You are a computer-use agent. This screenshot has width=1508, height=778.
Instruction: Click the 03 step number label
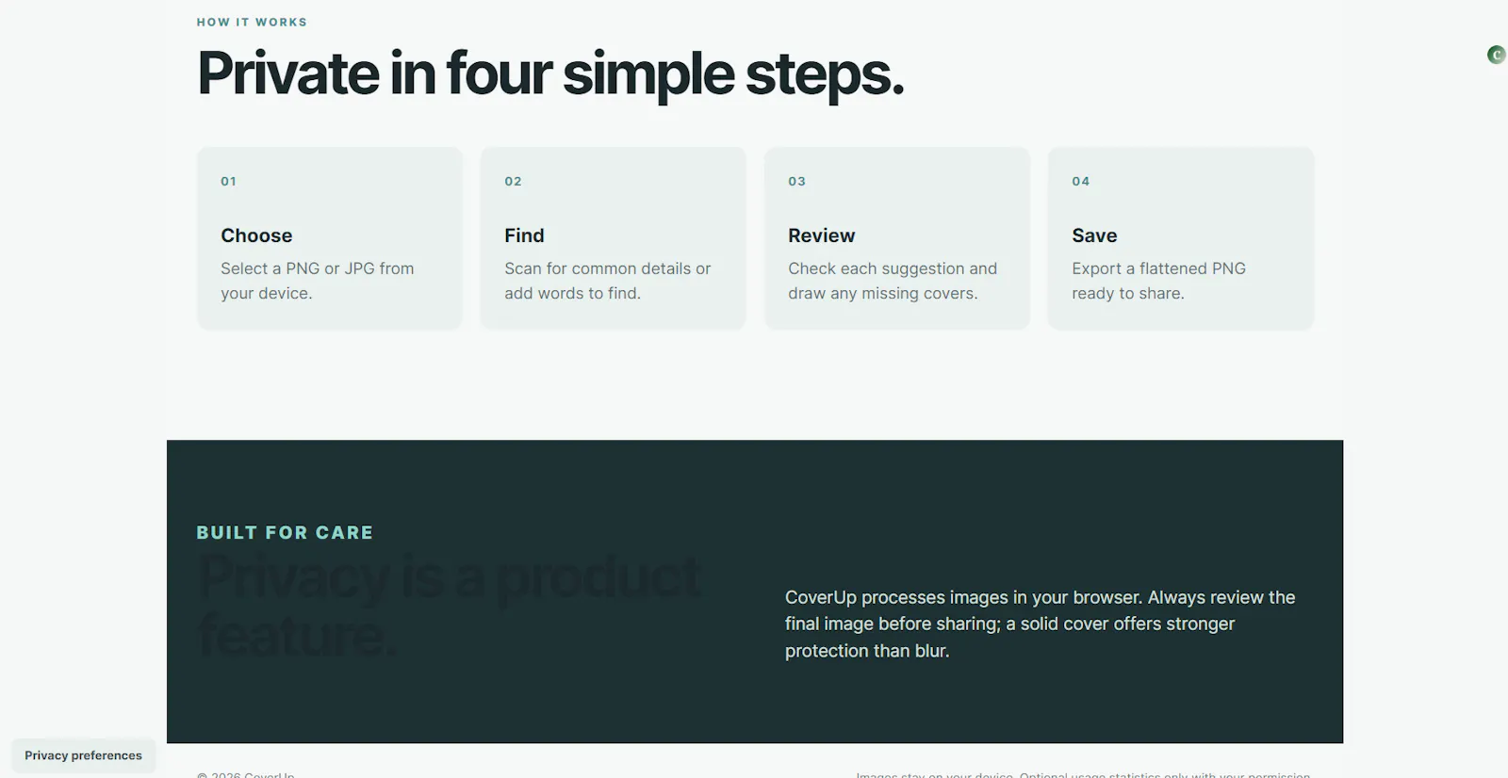click(x=797, y=181)
